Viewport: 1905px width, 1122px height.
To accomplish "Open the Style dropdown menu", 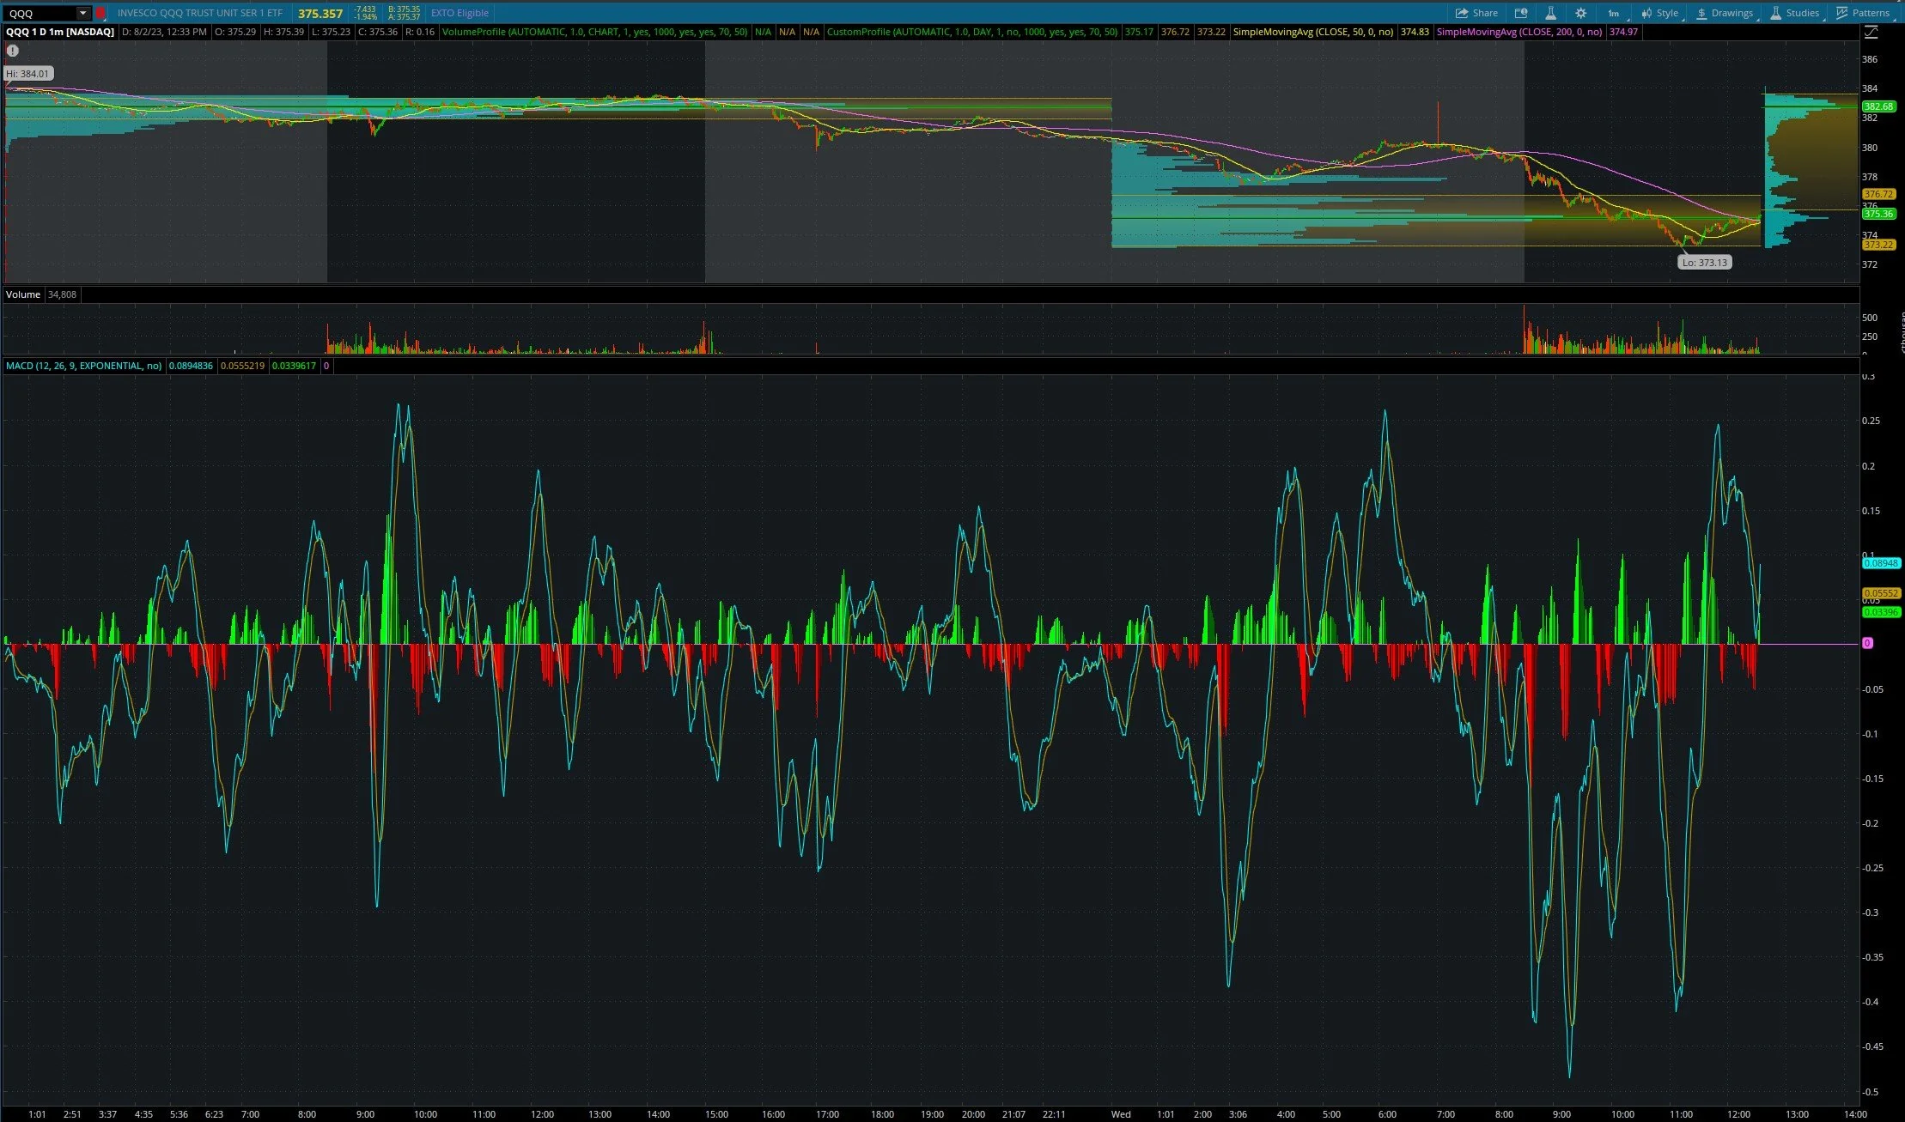I will [x=1666, y=13].
